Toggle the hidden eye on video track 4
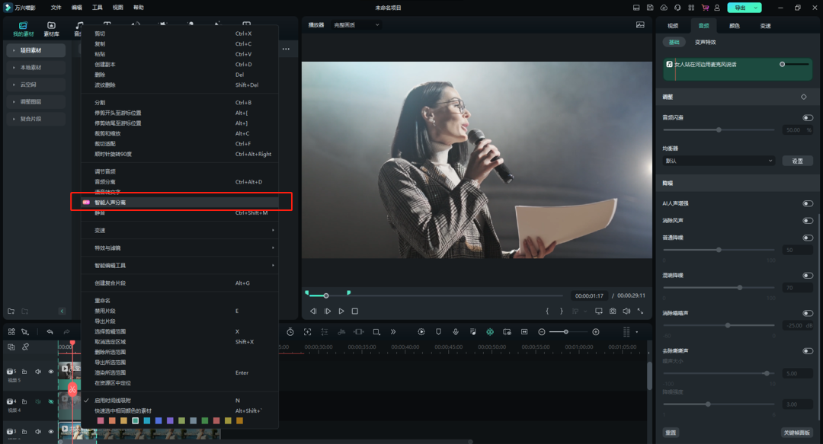The width and height of the screenshot is (823, 444). tap(51, 401)
